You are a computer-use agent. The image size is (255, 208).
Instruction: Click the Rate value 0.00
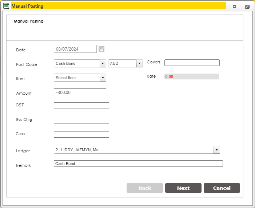click(192, 76)
